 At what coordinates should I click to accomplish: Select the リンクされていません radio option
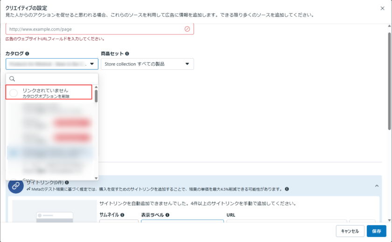coord(14,93)
